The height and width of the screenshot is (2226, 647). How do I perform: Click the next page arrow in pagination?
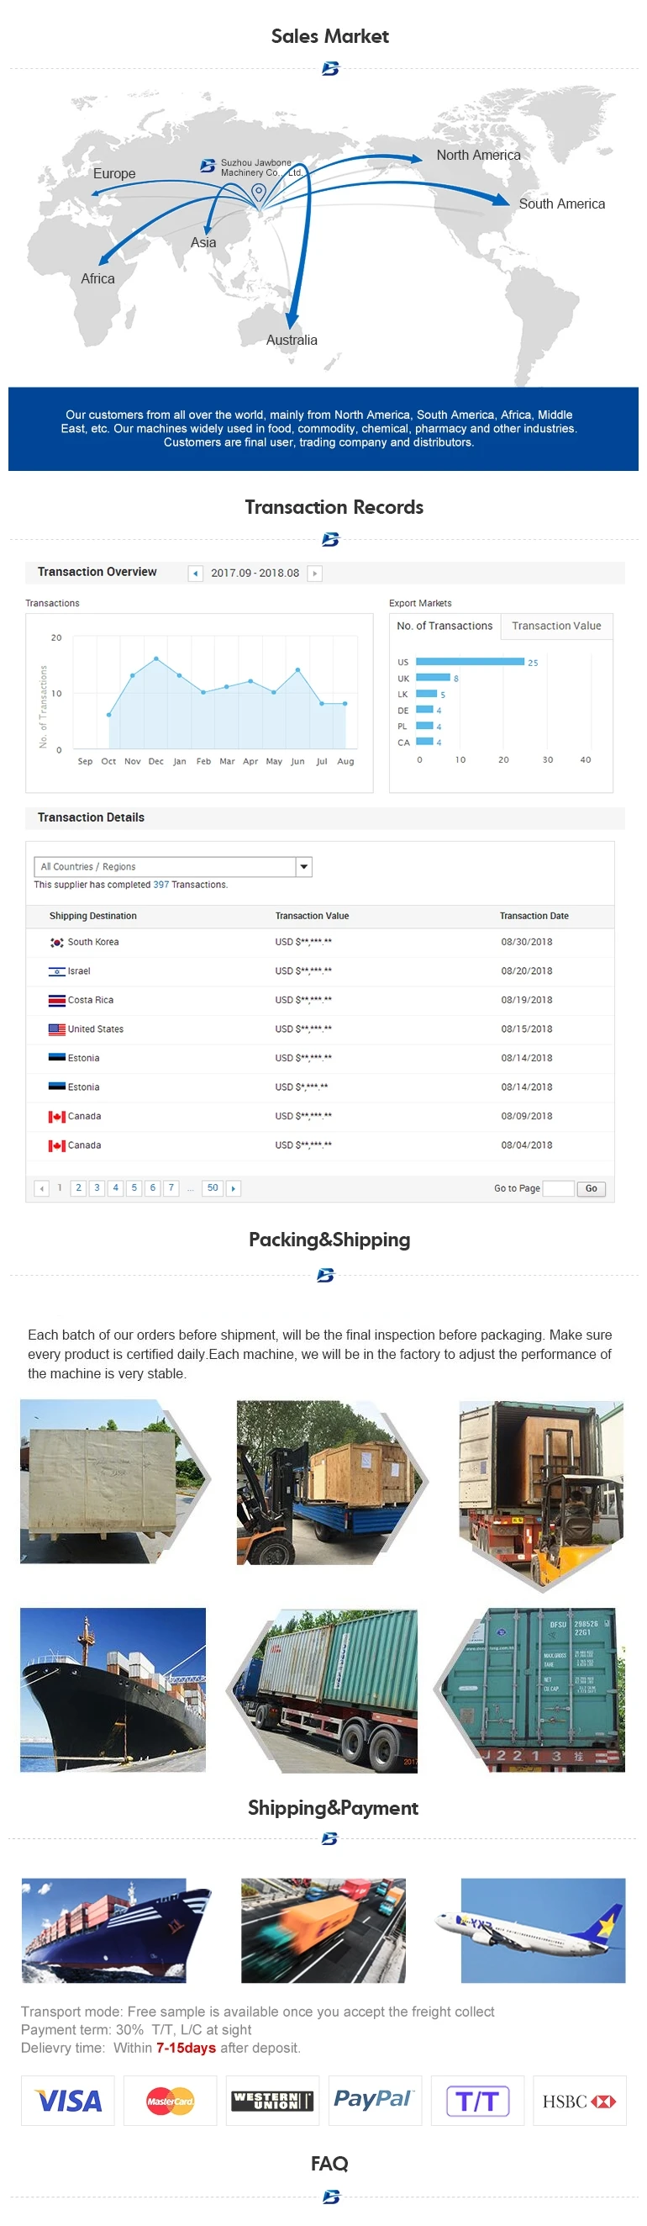(x=234, y=1188)
